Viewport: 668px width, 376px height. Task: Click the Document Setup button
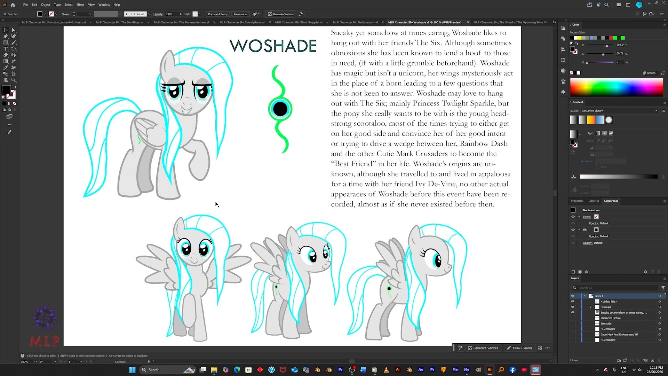(218, 14)
